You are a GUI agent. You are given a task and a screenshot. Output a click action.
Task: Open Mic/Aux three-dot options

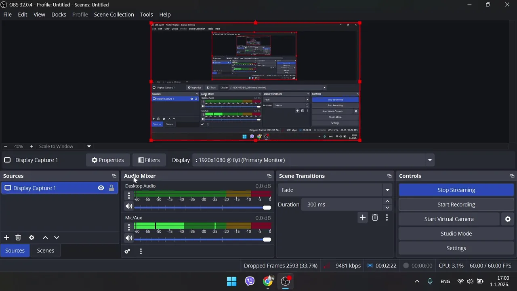coord(129,228)
